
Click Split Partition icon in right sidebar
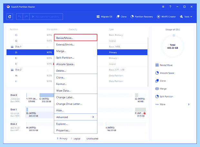[157, 96]
